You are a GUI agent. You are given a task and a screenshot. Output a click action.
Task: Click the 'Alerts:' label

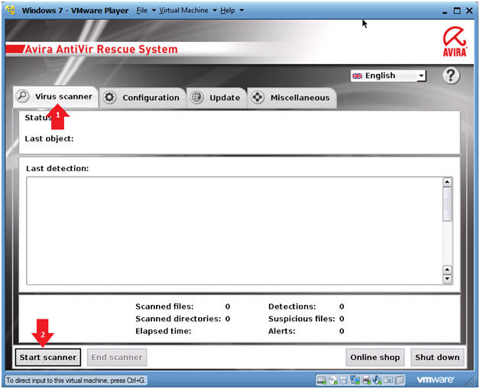281,331
